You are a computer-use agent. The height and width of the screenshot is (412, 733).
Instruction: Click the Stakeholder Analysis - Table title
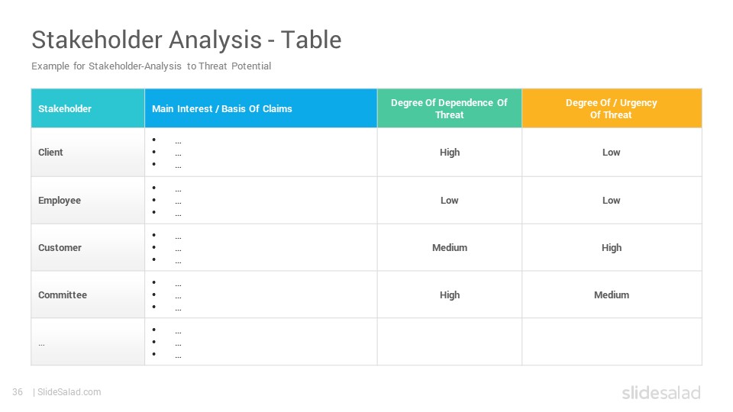tap(186, 40)
